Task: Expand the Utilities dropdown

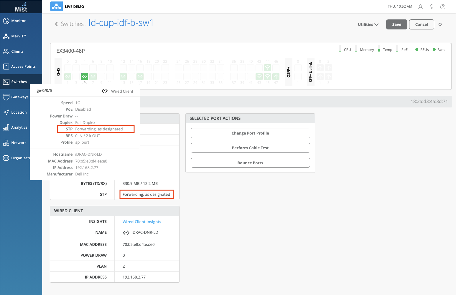Action: point(368,24)
